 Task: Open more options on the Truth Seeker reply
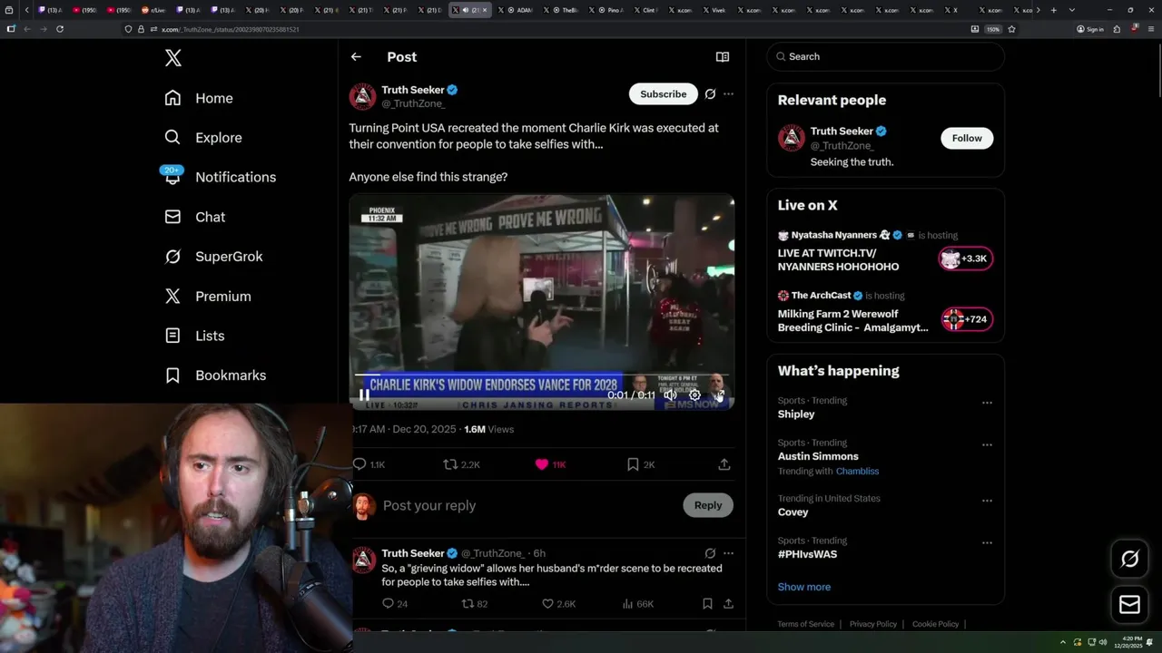click(728, 553)
